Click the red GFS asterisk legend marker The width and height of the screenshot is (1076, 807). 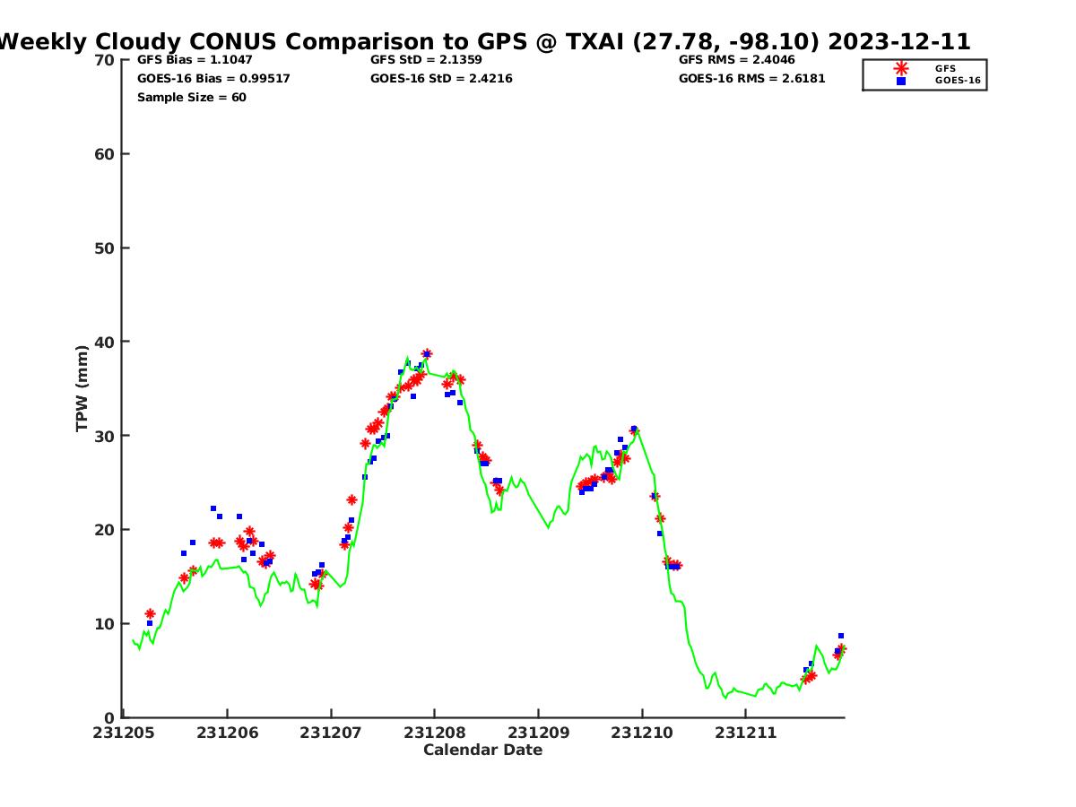[x=900, y=68]
